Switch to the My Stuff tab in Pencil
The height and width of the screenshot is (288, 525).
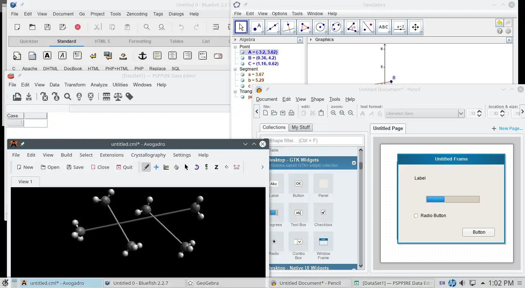(x=300, y=127)
